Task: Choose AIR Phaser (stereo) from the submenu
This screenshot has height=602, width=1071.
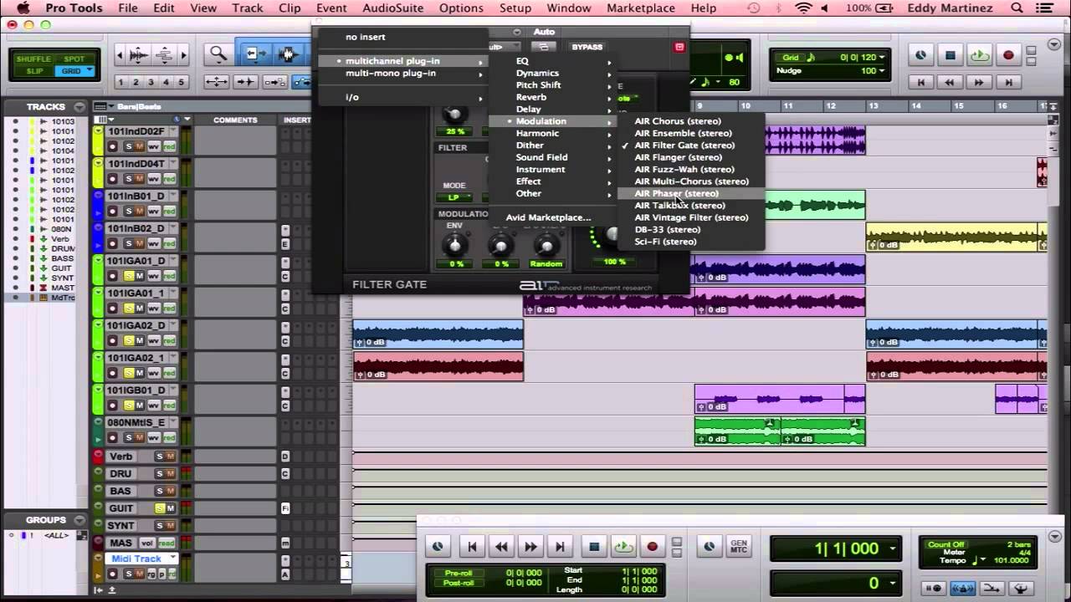Action: (x=691, y=193)
